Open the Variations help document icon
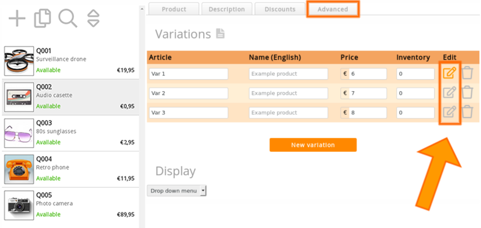The height and width of the screenshot is (228, 481). click(220, 34)
